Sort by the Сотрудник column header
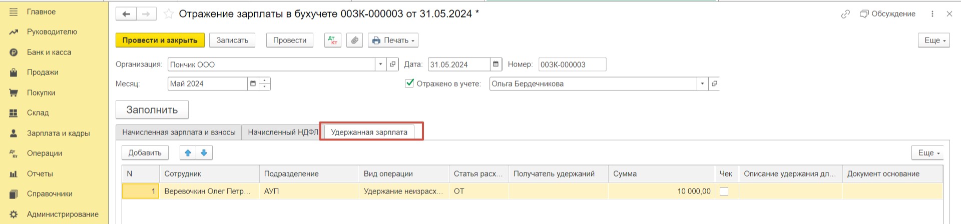This screenshot has width=961, height=224. (x=209, y=173)
